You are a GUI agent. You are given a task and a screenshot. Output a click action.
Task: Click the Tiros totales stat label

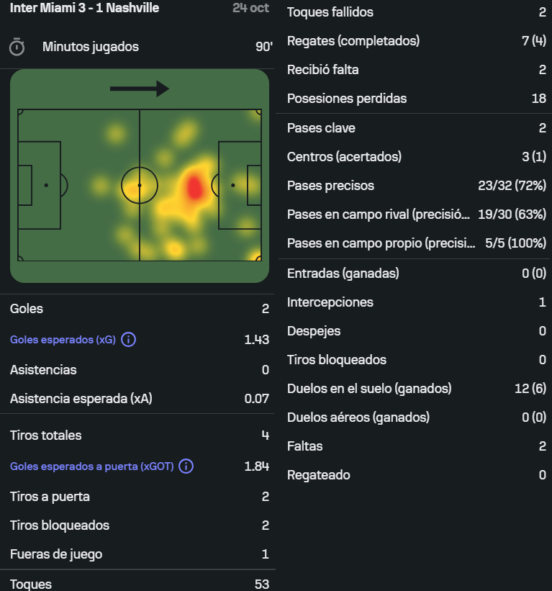click(46, 436)
